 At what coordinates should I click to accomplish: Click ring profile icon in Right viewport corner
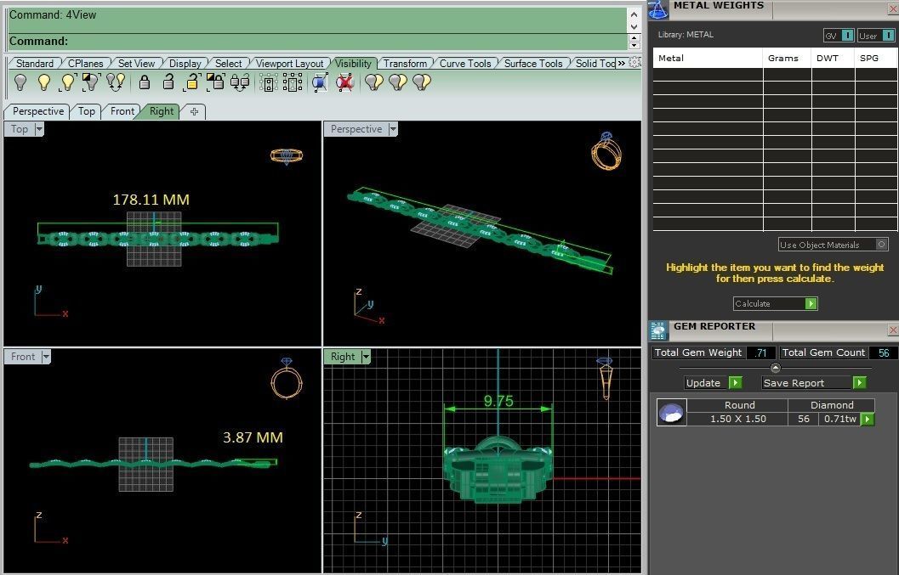606,378
